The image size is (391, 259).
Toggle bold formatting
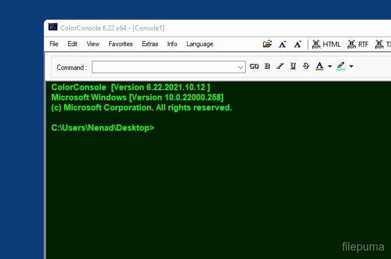click(x=267, y=66)
